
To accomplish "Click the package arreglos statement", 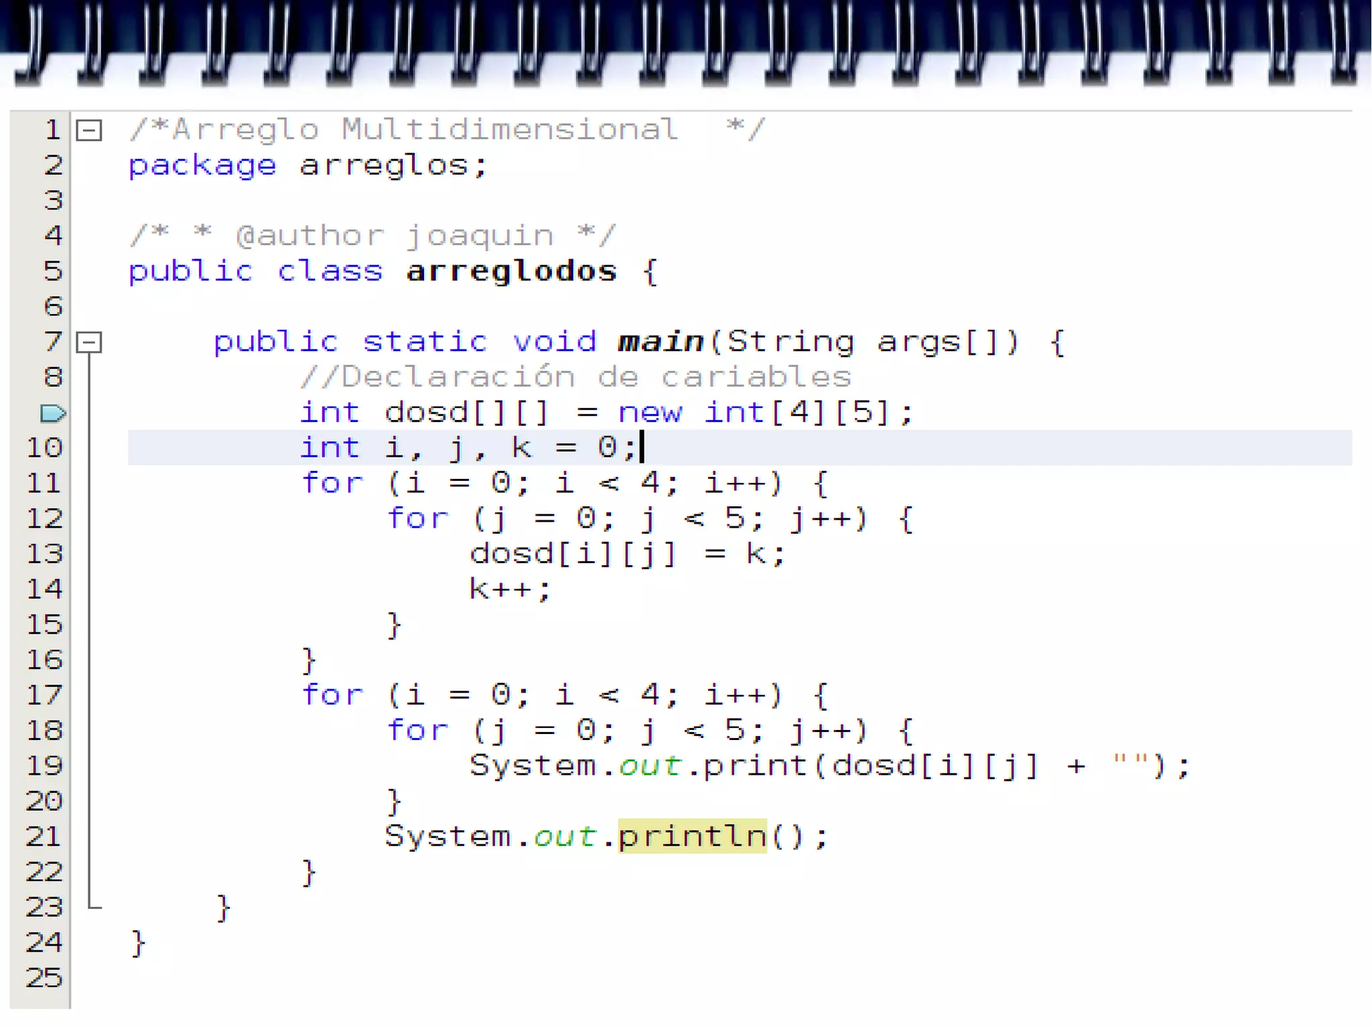I will [x=307, y=165].
